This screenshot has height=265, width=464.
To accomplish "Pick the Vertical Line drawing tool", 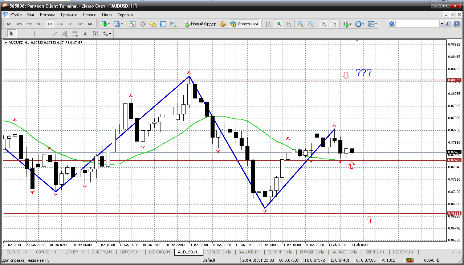I will [x=34, y=34].
